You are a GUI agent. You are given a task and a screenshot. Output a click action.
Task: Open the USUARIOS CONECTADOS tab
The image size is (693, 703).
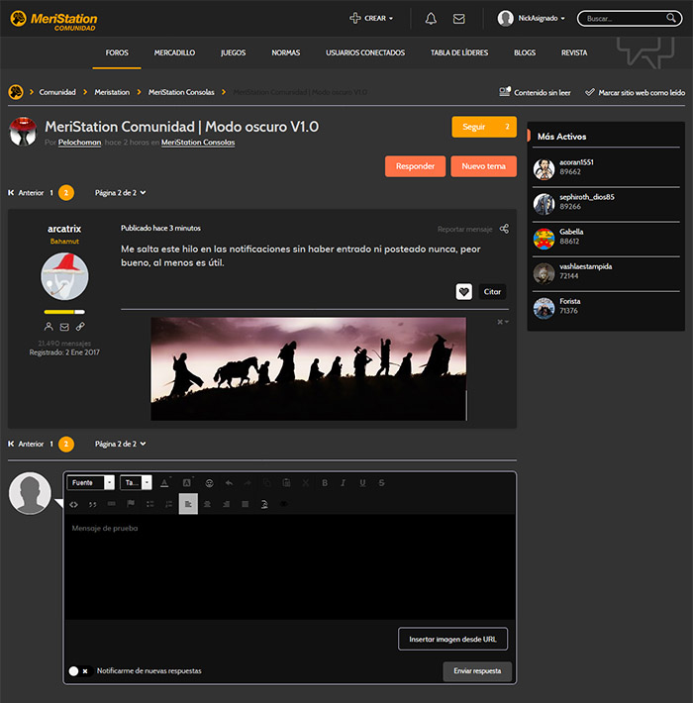coord(365,52)
